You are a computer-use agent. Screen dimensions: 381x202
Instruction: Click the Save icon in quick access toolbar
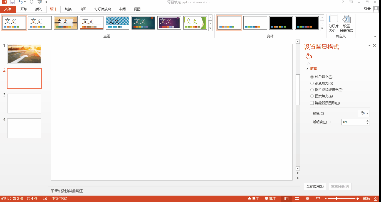[13, 2]
